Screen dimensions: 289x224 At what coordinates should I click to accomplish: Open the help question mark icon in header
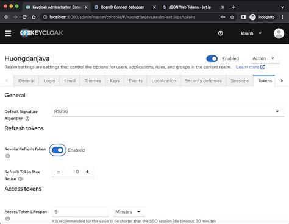point(221,33)
